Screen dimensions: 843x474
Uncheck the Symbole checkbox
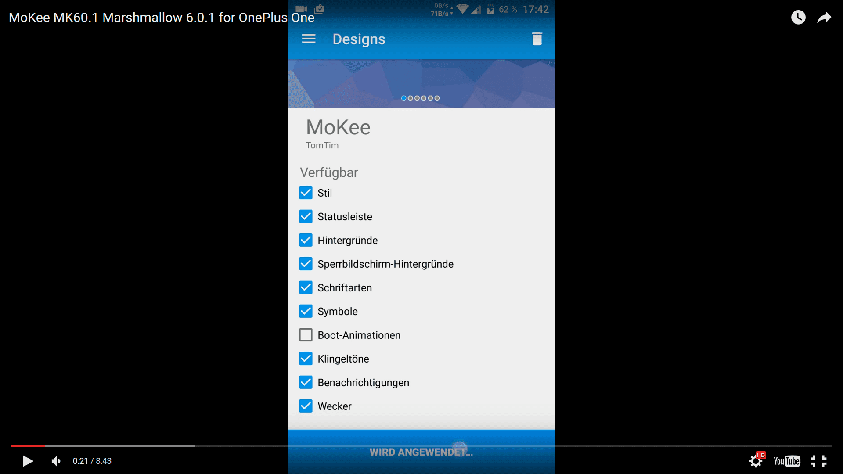pyautogui.click(x=306, y=311)
